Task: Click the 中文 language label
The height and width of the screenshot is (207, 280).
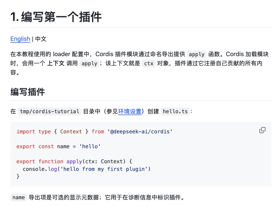Action: pos(41,39)
